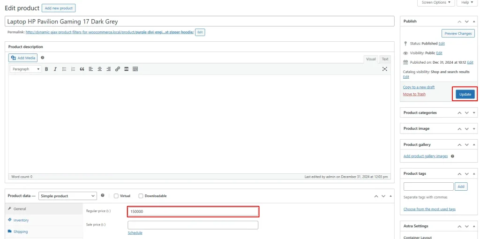This screenshot has height=239, width=480.
Task: Edit the Published on date
Action: click(x=470, y=62)
